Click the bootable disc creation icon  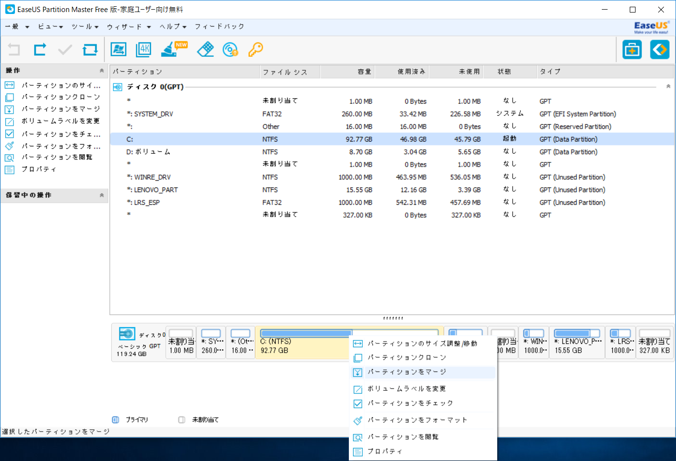(230, 49)
